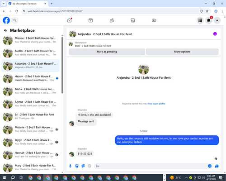Open the Reels video icon
The width and height of the screenshot is (226, 181).
click(x=90, y=20)
